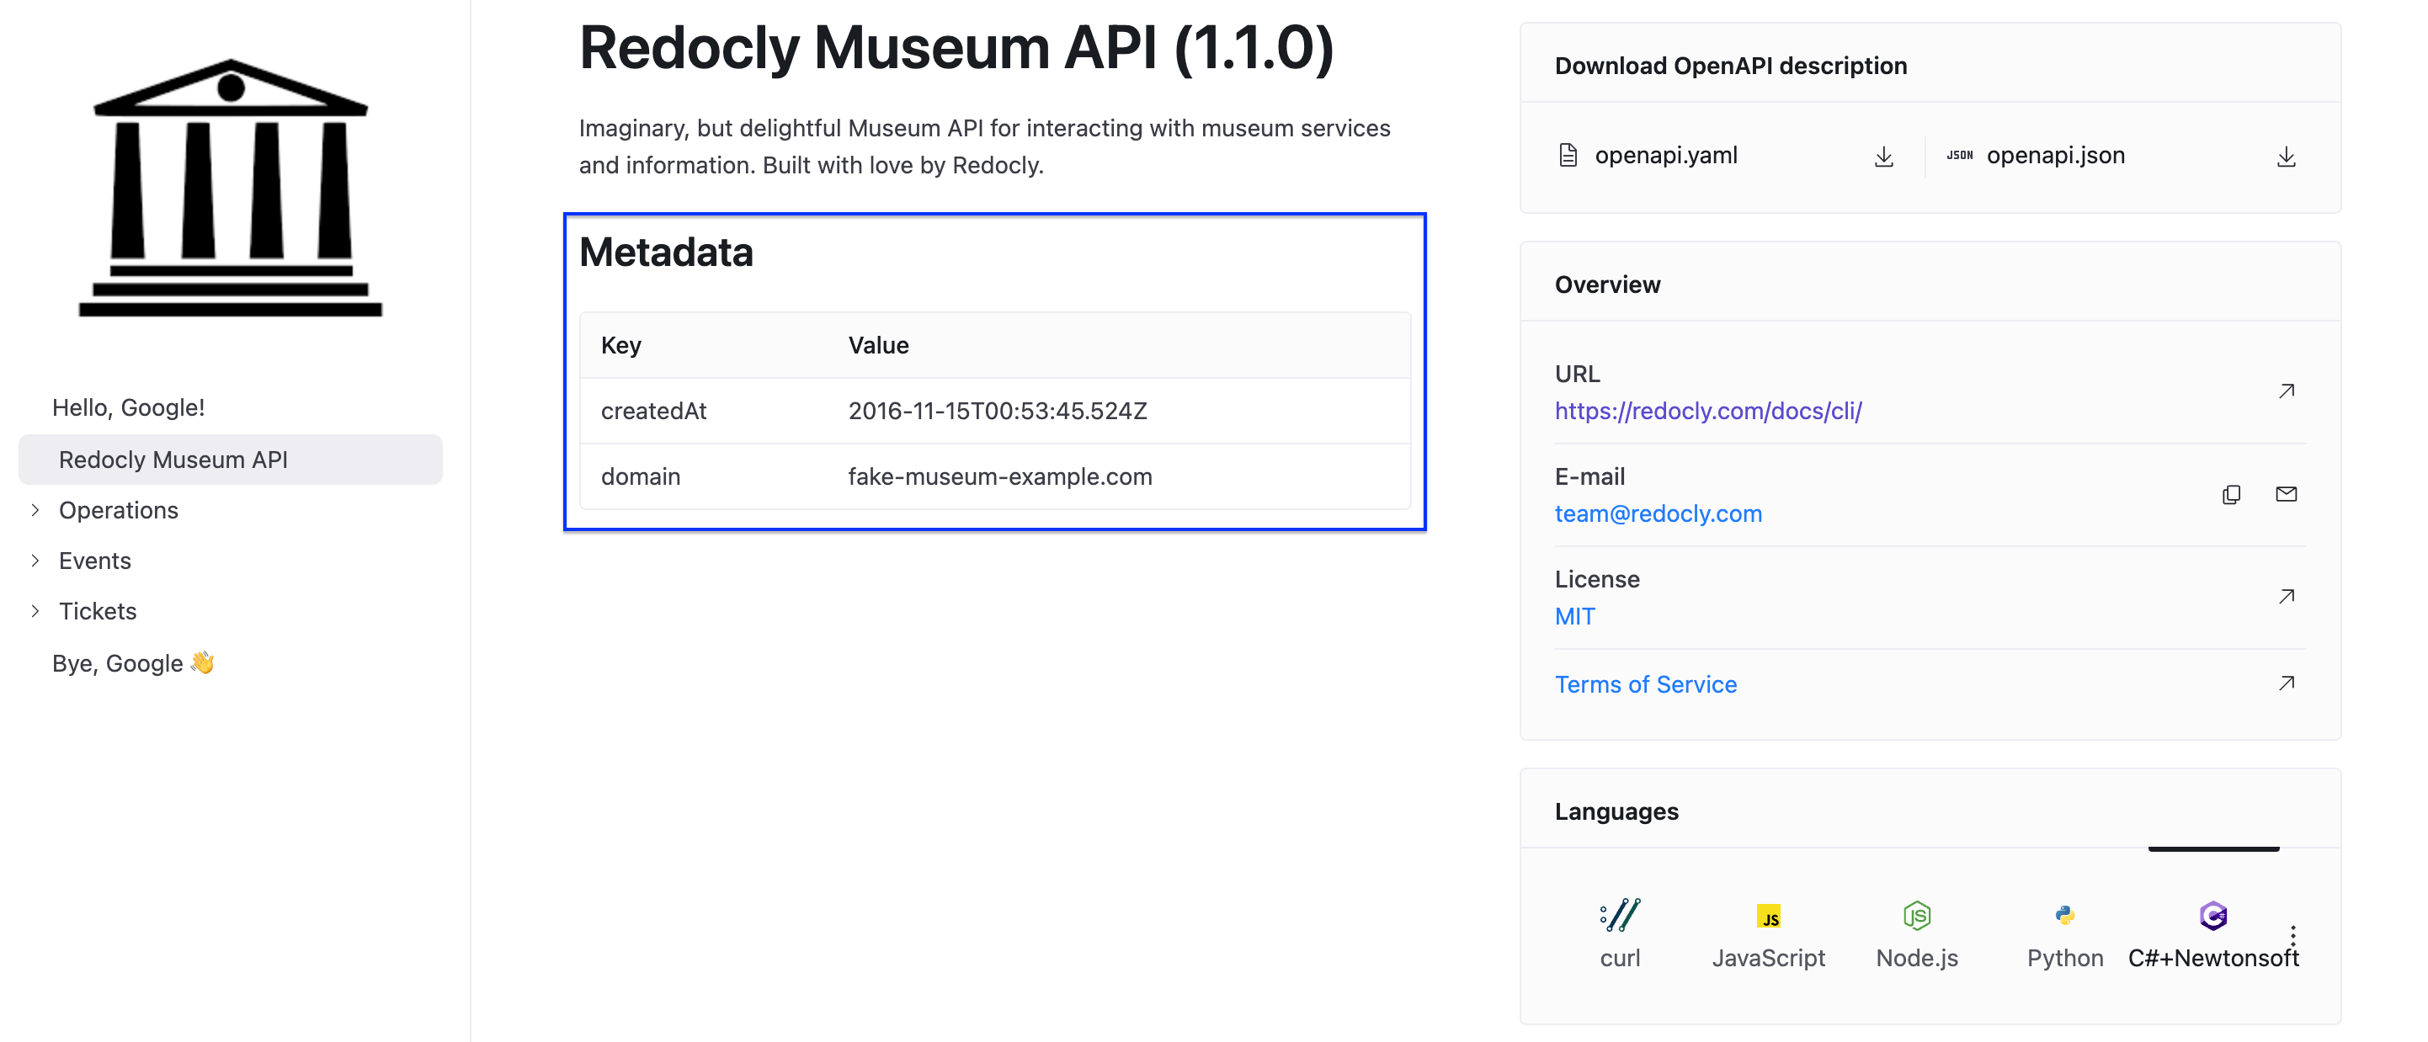Click the team@redocly.com email link
The image size is (2428, 1042).
point(1658,513)
